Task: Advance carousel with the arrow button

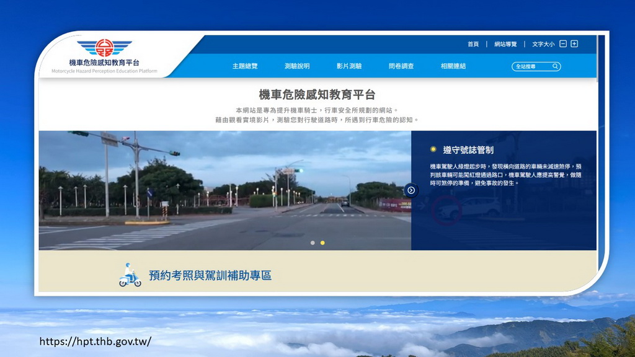Action: pyautogui.click(x=411, y=190)
